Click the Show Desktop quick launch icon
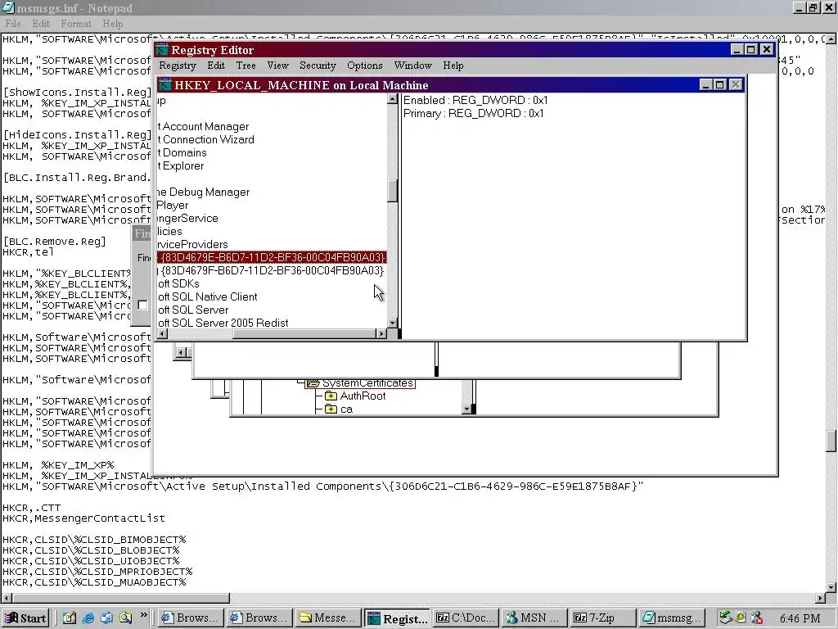838x629 pixels. 70,618
